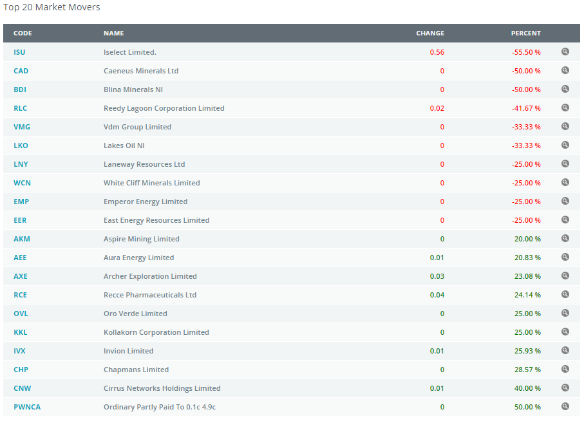Viewport: 584px width, 423px height.
Task: Click the magnifier icon on the PWNCA row
Action: [x=565, y=407]
